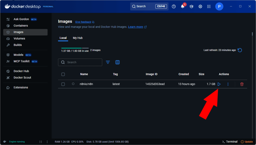Open the n8nio/n8n row three-dot actions menu
The width and height of the screenshot is (256, 145).
228,84
